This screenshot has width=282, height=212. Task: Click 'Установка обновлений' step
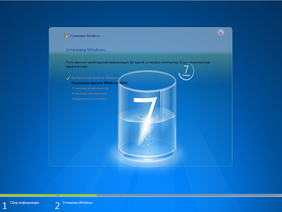[x=89, y=93]
